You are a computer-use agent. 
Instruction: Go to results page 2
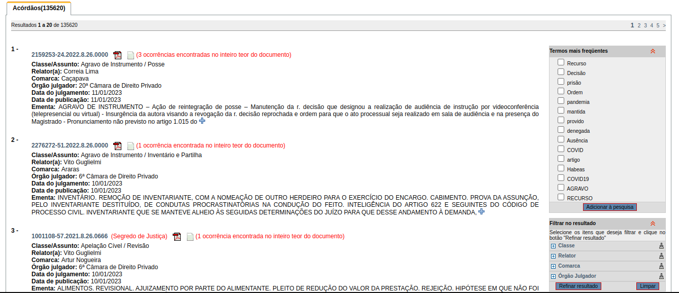coord(639,25)
